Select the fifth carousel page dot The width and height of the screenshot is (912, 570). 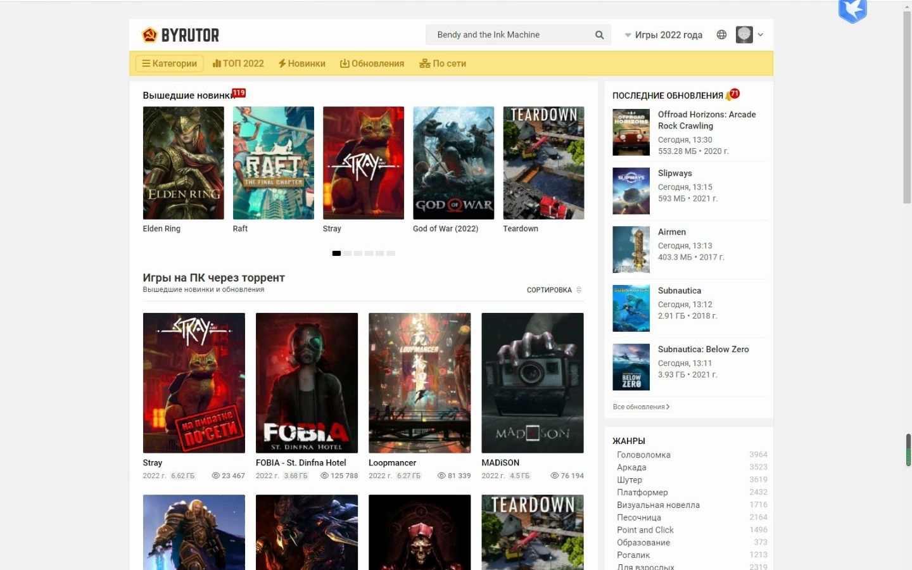(x=379, y=253)
